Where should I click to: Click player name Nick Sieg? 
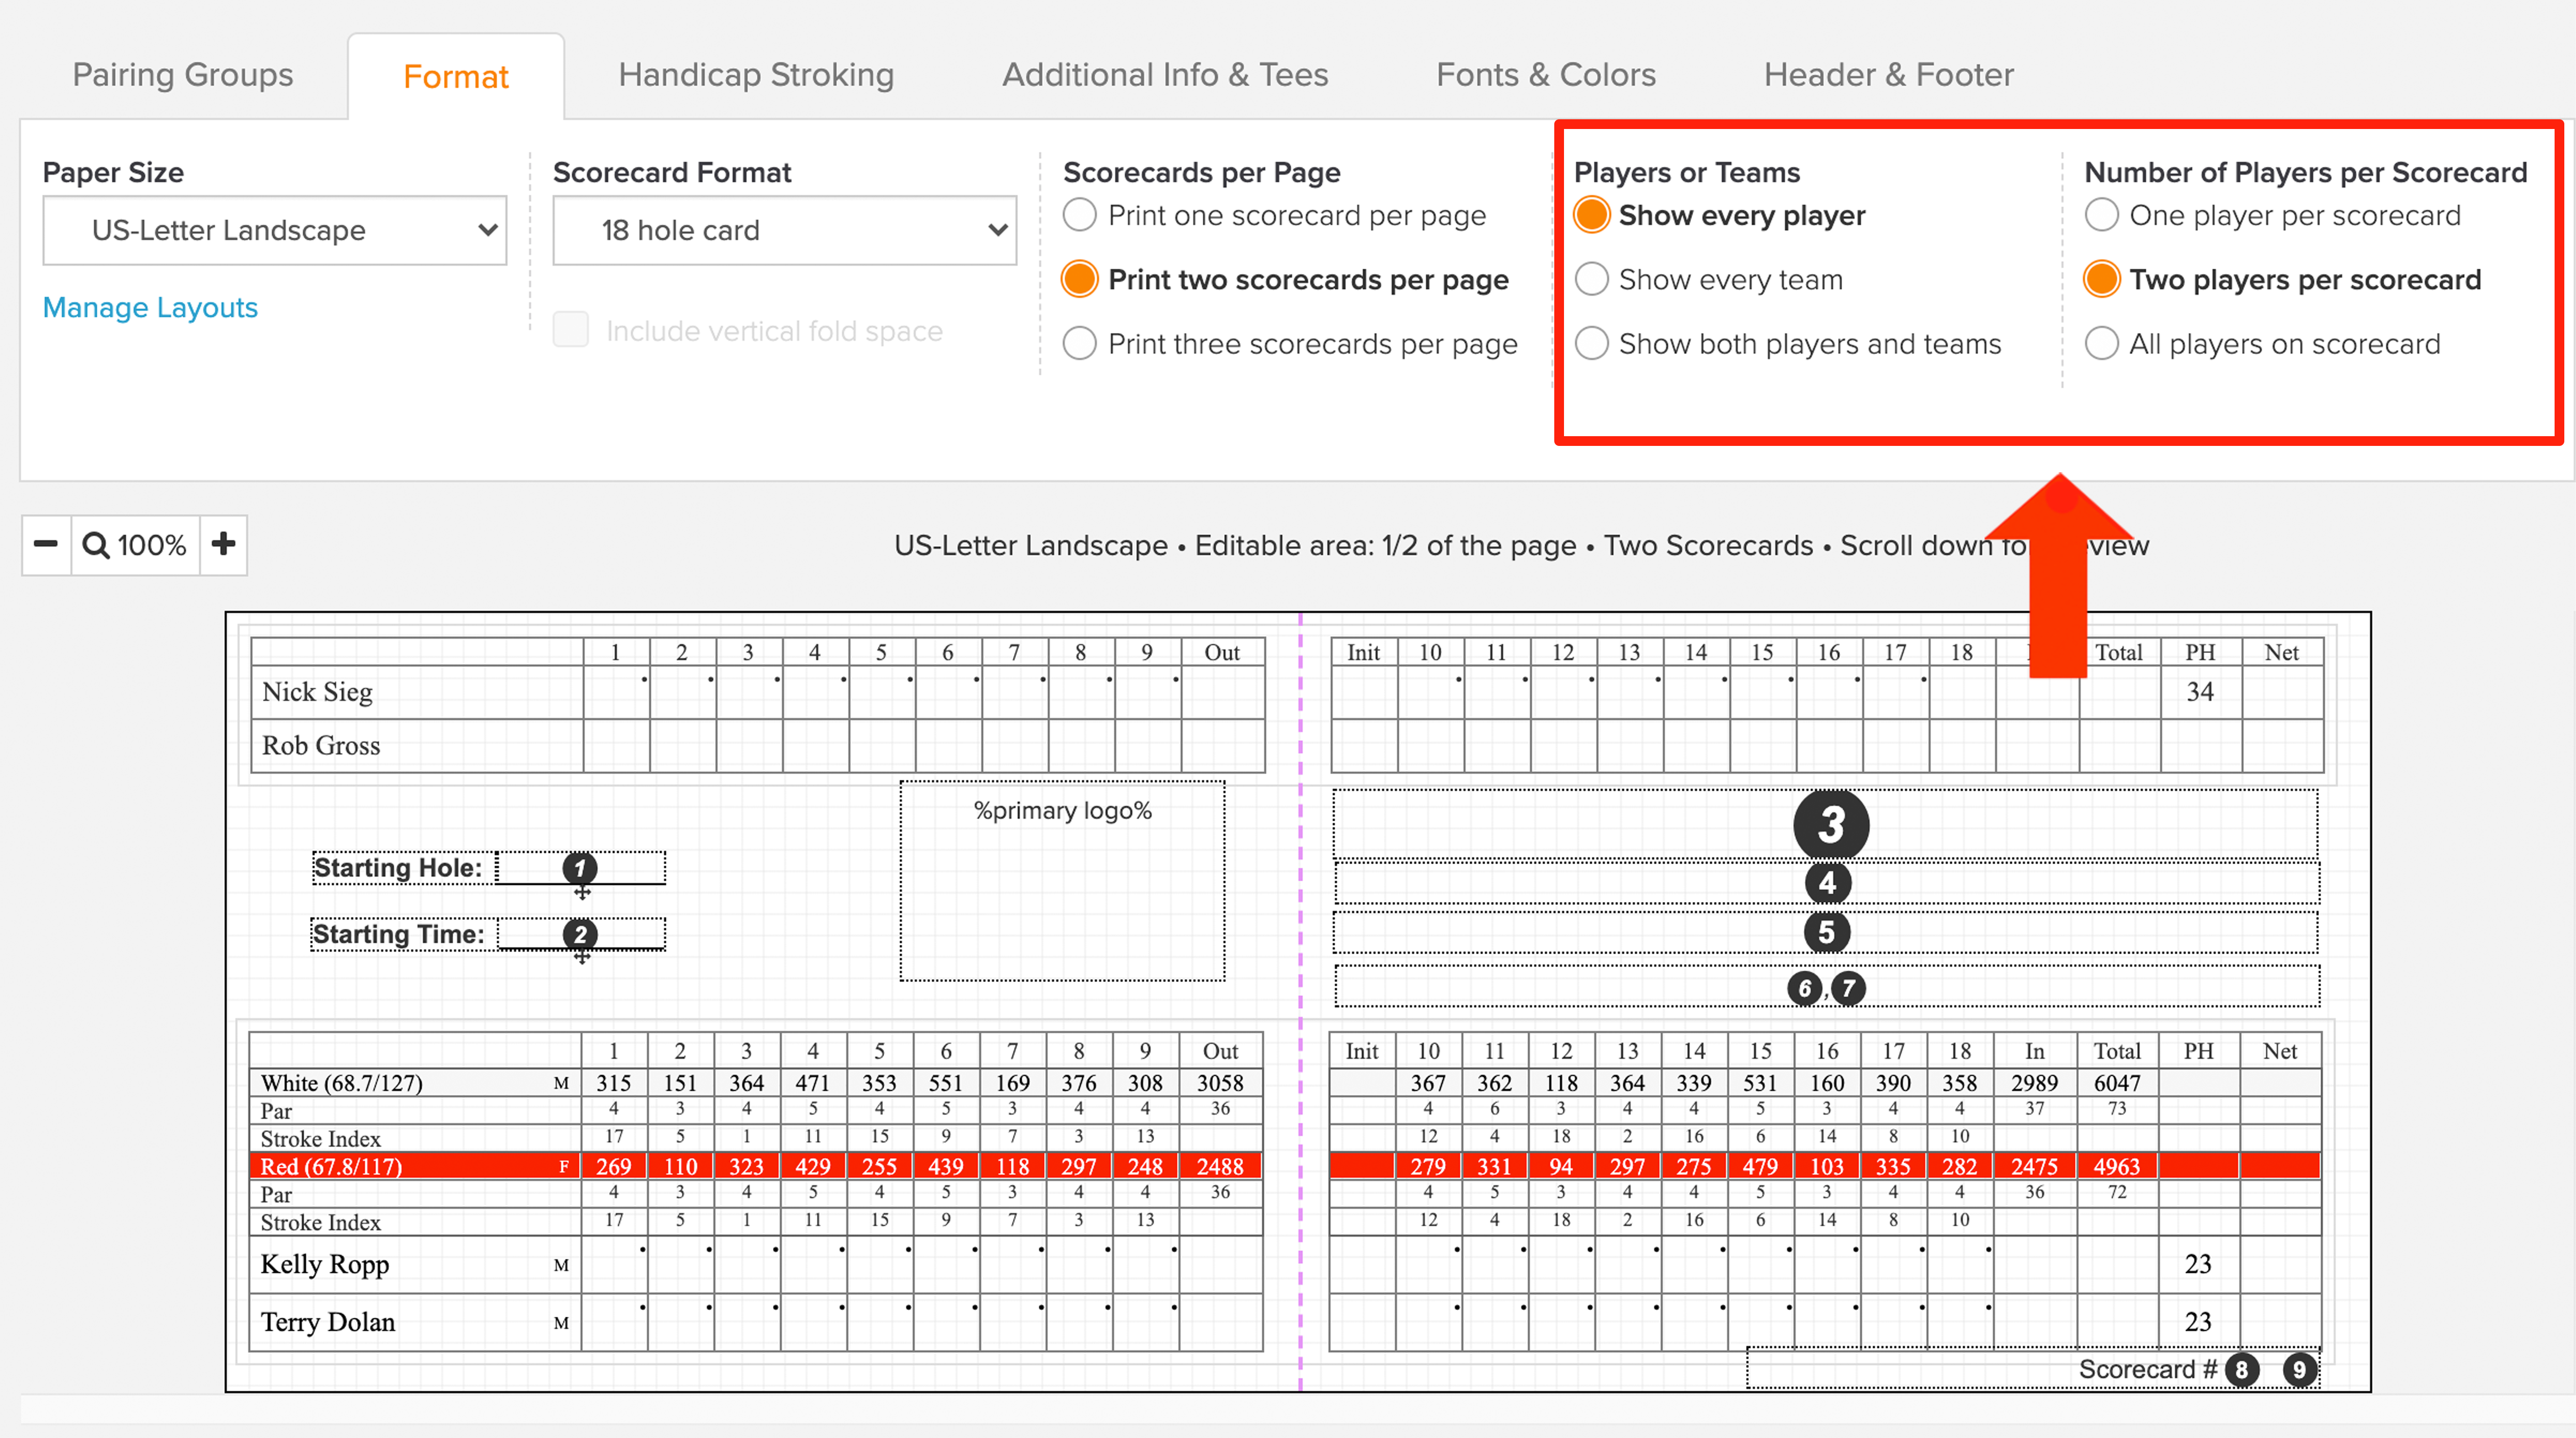[317, 692]
